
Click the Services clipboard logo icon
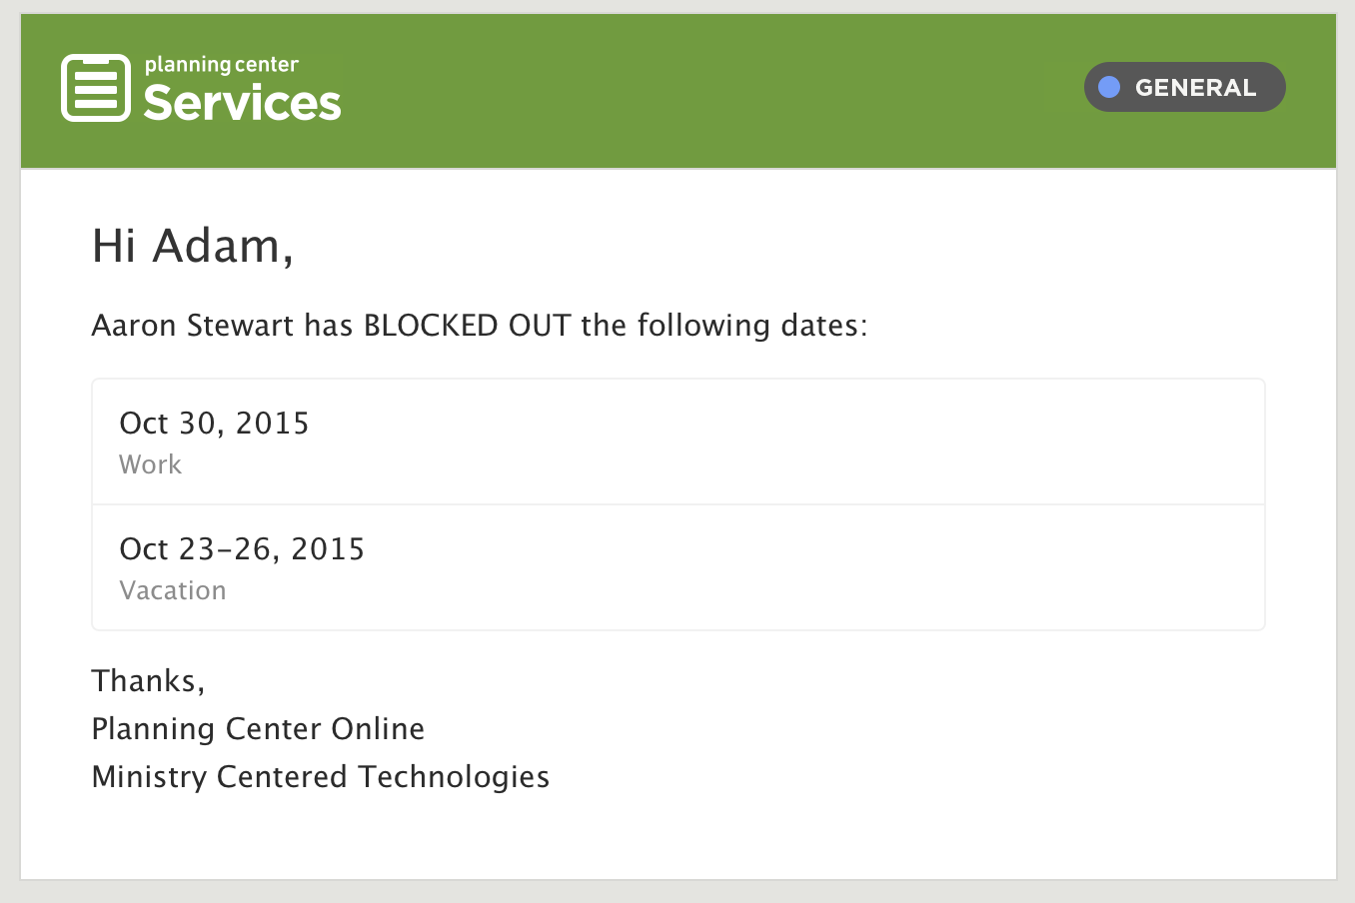click(x=96, y=88)
